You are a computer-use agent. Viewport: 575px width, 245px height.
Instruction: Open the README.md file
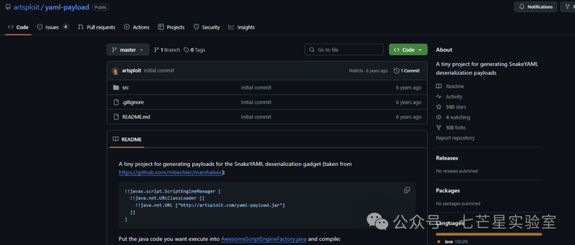click(x=136, y=117)
